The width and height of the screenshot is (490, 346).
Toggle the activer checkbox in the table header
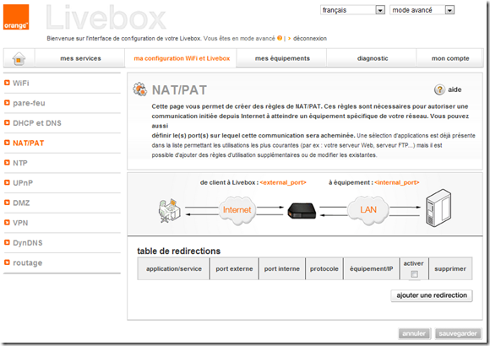point(414,274)
